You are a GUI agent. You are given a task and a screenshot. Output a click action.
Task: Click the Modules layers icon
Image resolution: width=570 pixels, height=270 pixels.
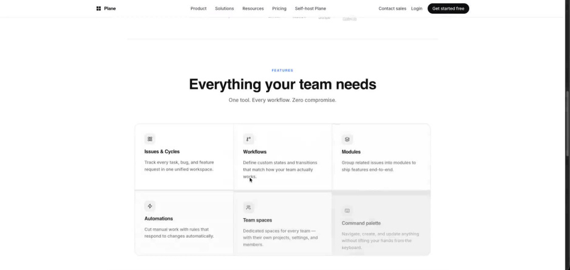(x=347, y=139)
